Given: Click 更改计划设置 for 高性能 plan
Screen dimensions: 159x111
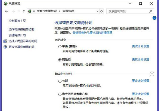Looking at the screenshot, I should pos(140,59).
